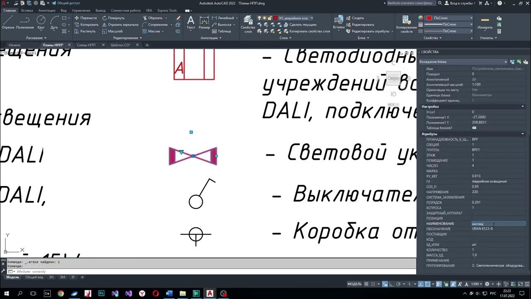This screenshot has width=531, height=299.
Task: Click the Выноска leader tool
Action: (222, 25)
